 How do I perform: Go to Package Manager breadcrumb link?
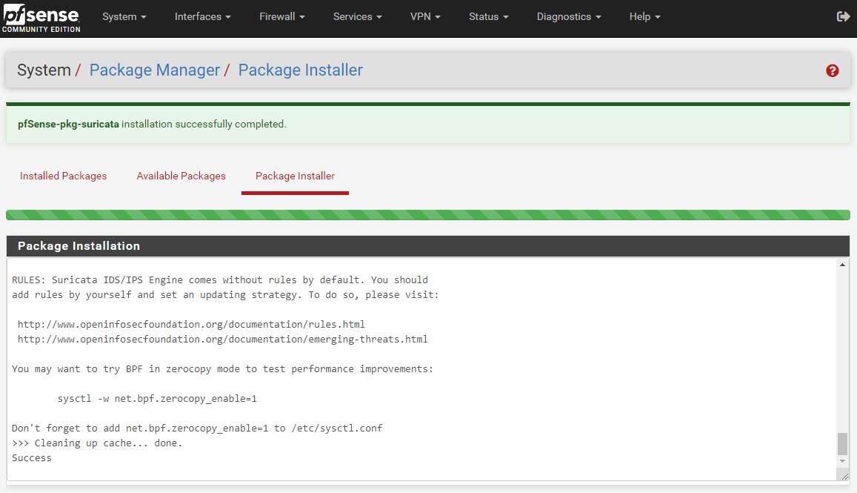[155, 70]
